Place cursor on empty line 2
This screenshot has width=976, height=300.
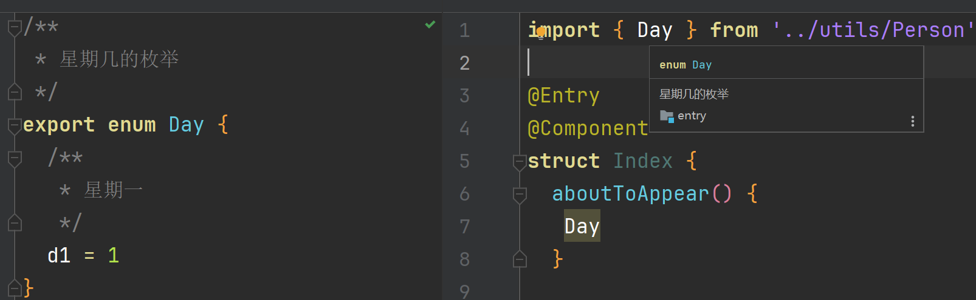583,62
